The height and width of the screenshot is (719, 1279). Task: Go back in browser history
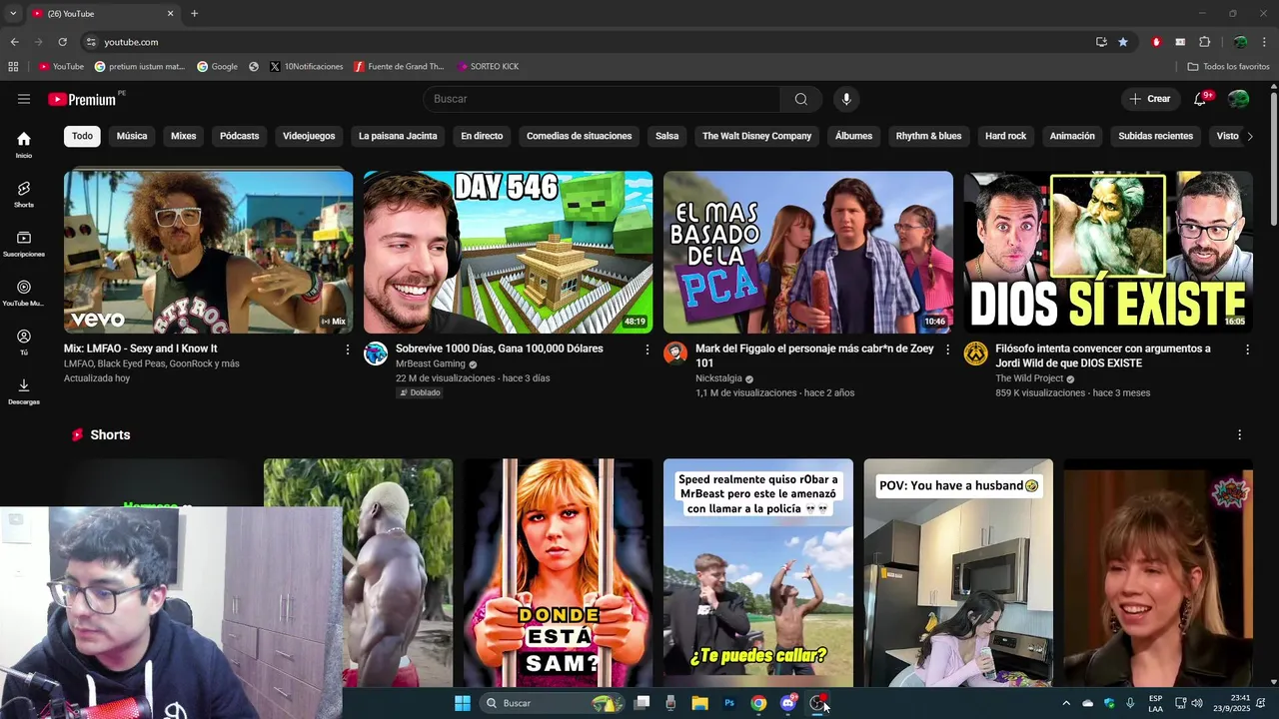click(14, 42)
